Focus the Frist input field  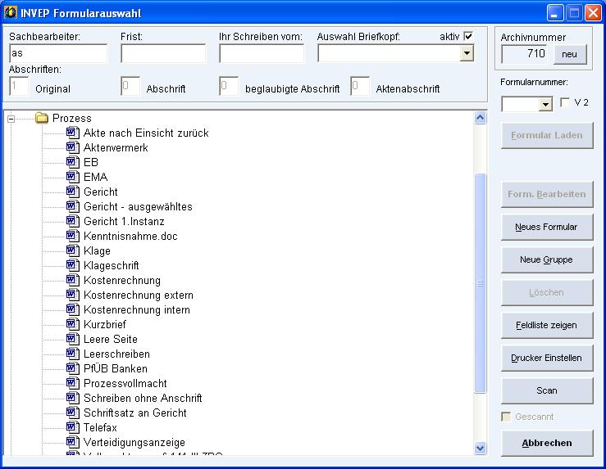coord(163,53)
